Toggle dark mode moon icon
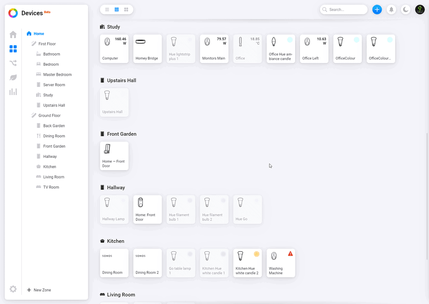 (406, 10)
